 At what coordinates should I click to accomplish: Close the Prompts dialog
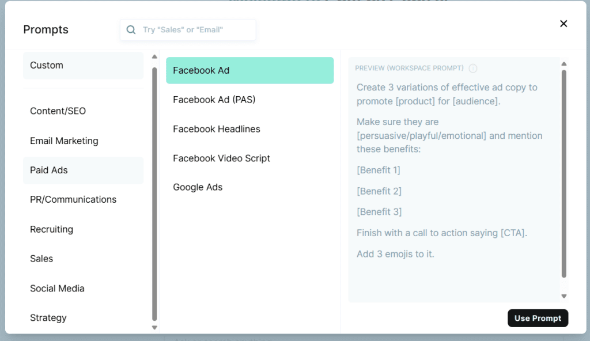coord(563,24)
